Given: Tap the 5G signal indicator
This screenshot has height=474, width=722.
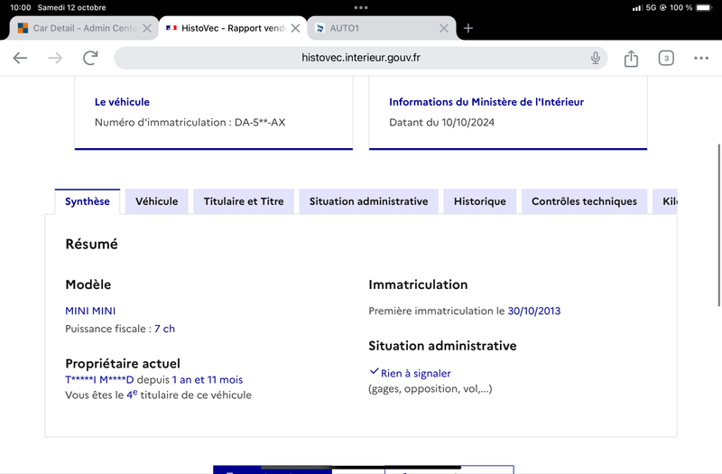Looking at the screenshot, I should [x=651, y=7].
